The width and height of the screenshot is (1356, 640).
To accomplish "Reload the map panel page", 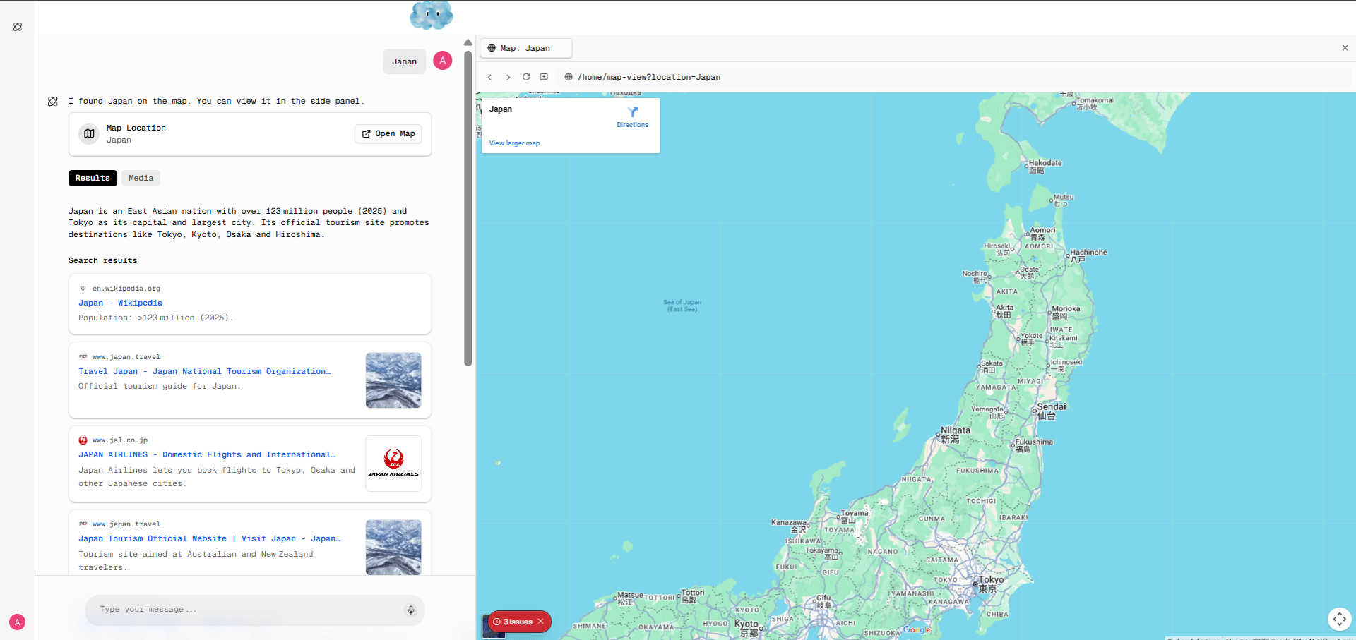I will [x=526, y=77].
